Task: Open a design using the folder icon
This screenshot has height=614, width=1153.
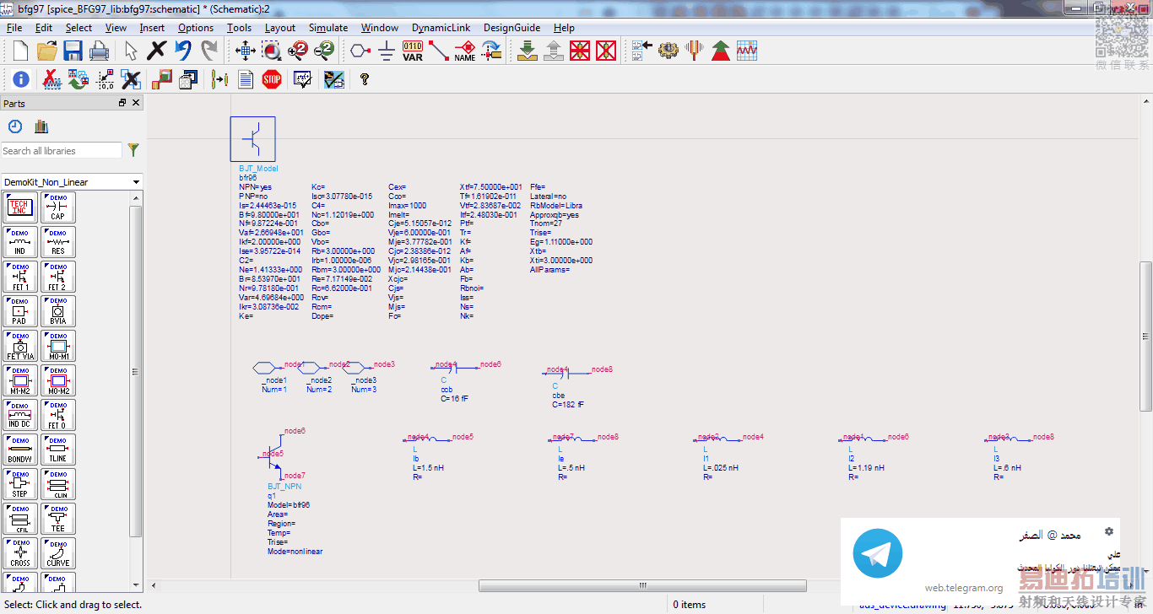Action: pos(46,51)
